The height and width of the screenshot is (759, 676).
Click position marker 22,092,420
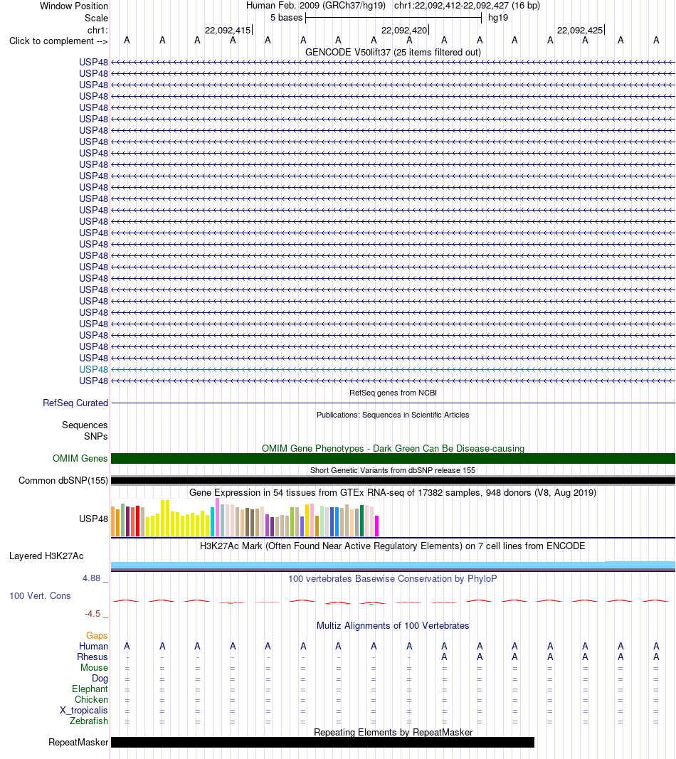(404, 30)
